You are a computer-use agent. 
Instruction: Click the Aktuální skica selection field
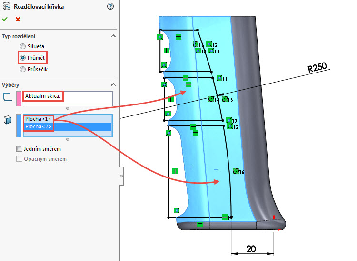pos(68,99)
